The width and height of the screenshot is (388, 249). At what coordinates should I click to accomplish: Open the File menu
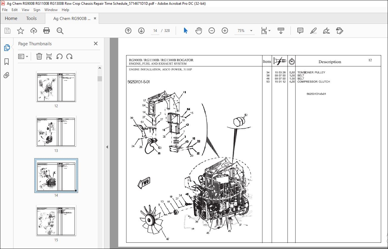pyautogui.click(x=5, y=10)
